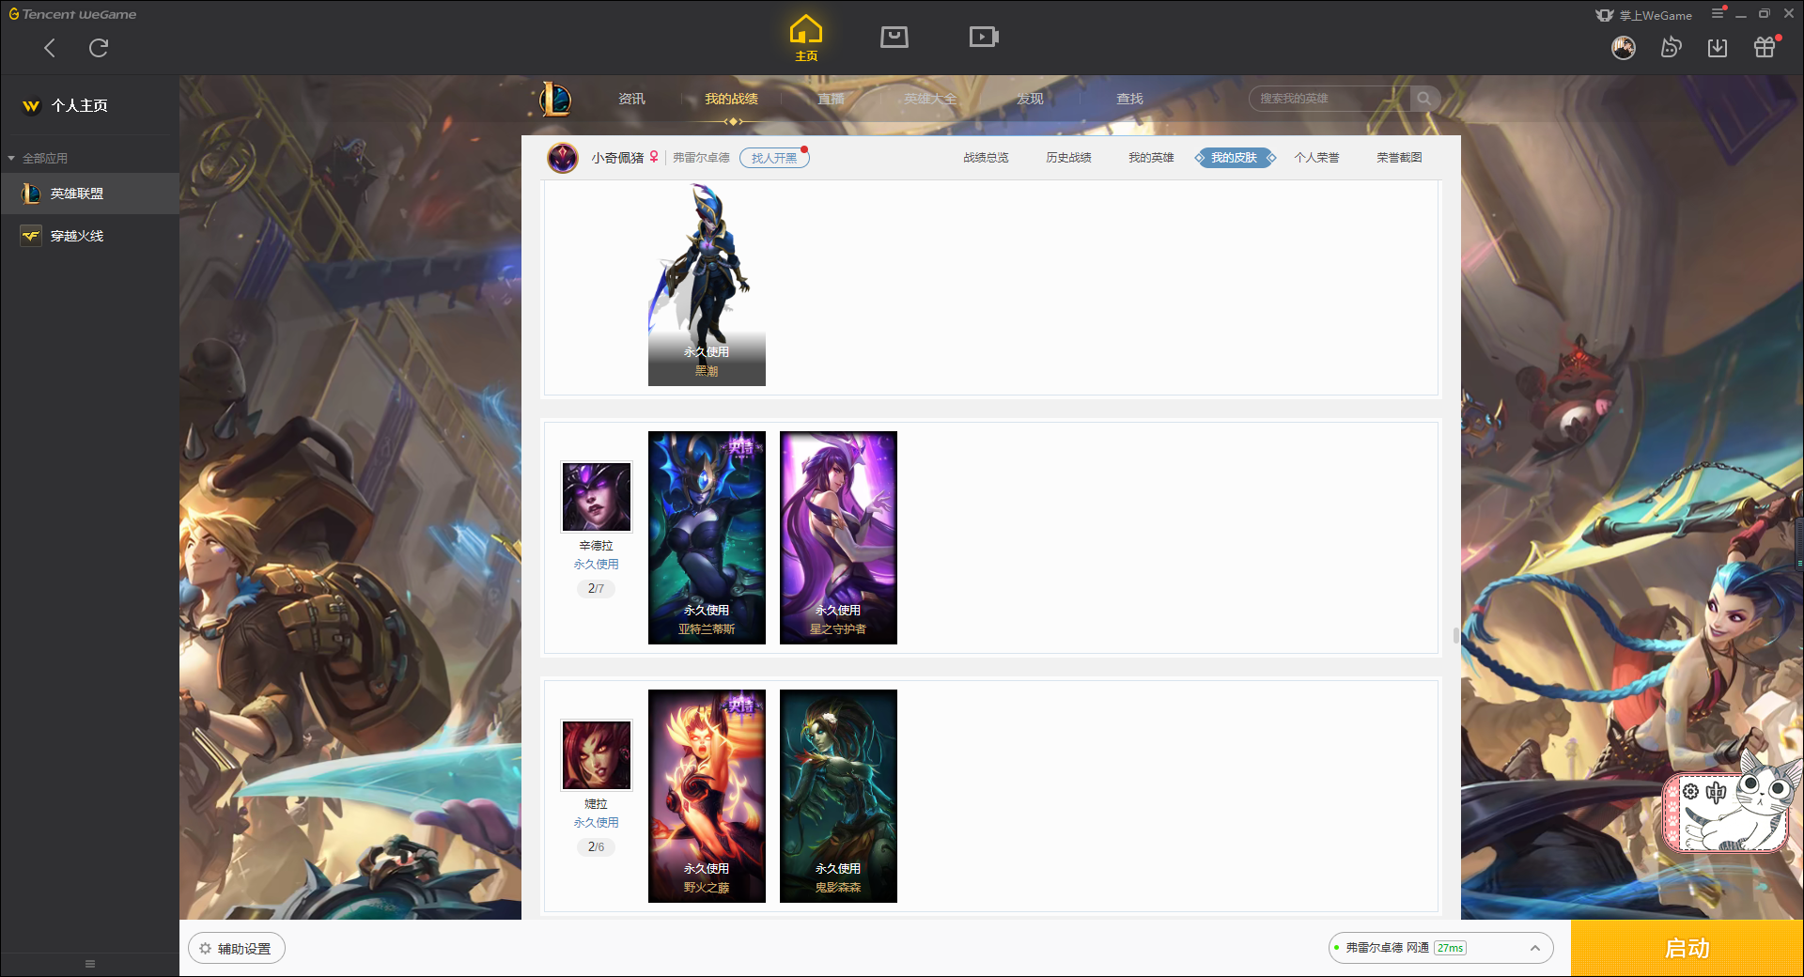Click the 2/6 skin count badge
1804x977 pixels.
coord(596,847)
